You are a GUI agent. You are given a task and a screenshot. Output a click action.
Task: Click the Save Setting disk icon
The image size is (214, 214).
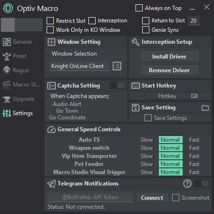tap(136, 108)
